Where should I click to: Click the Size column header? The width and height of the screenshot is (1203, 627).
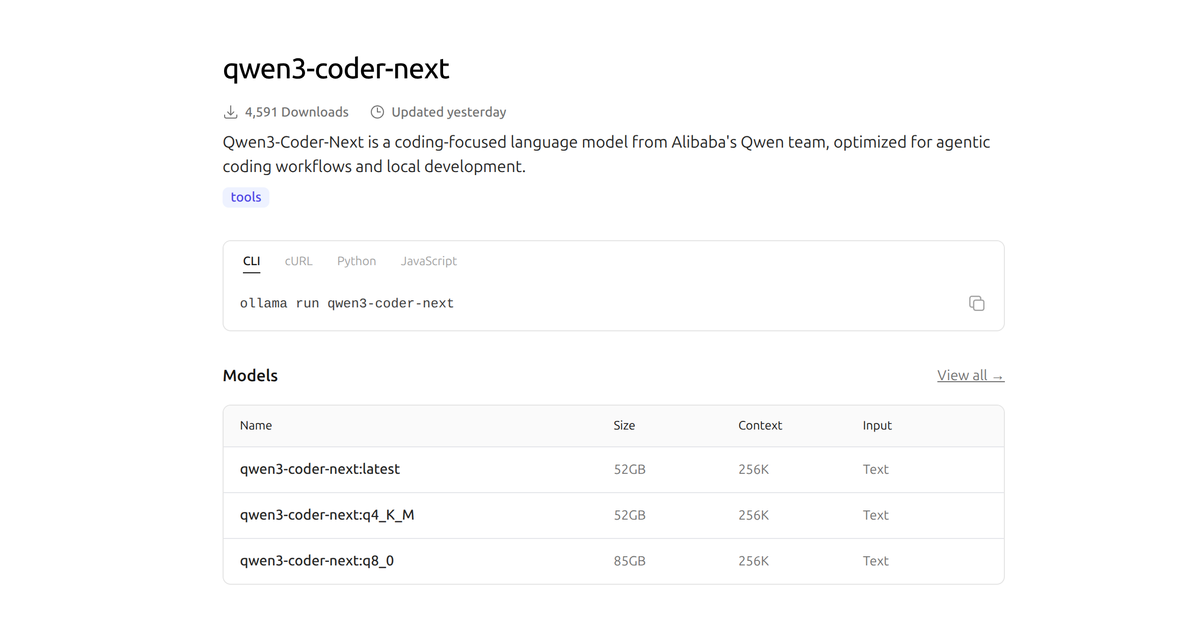tap(624, 425)
